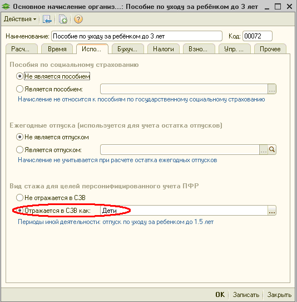
Task: Click in the Наименование text field
Action: coord(137,36)
